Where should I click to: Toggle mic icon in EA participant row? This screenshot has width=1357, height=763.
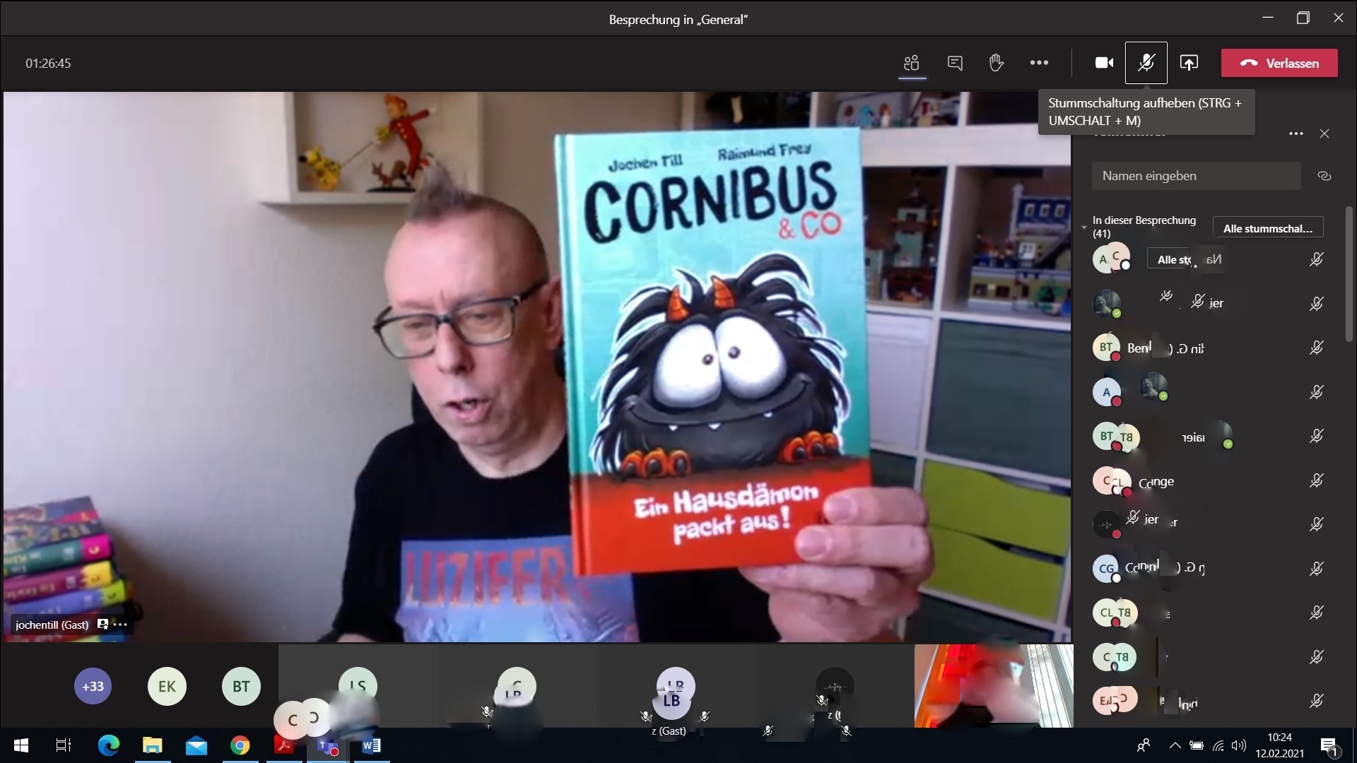[x=1316, y=701]
